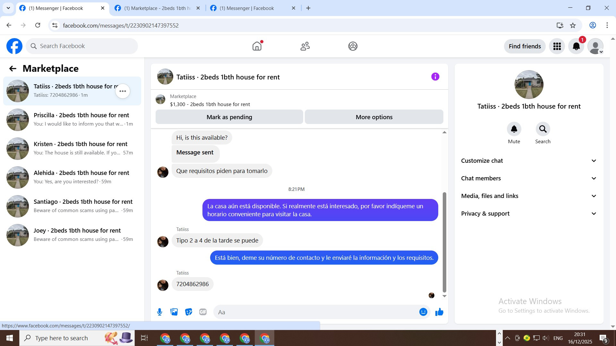
Task: Open the emoji picker in the message box
Action: click(x=423, y=312)
